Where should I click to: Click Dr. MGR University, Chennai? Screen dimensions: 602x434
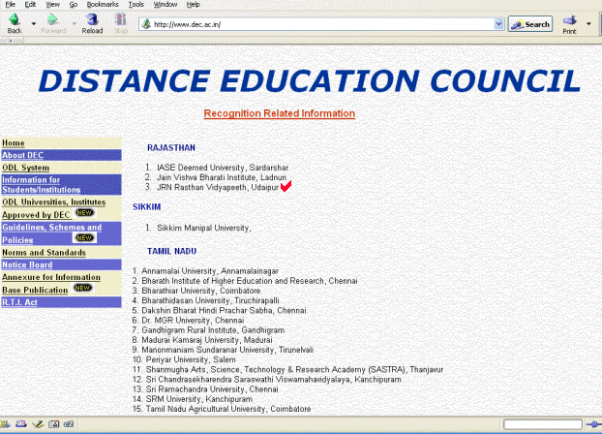tap(193, 321)
